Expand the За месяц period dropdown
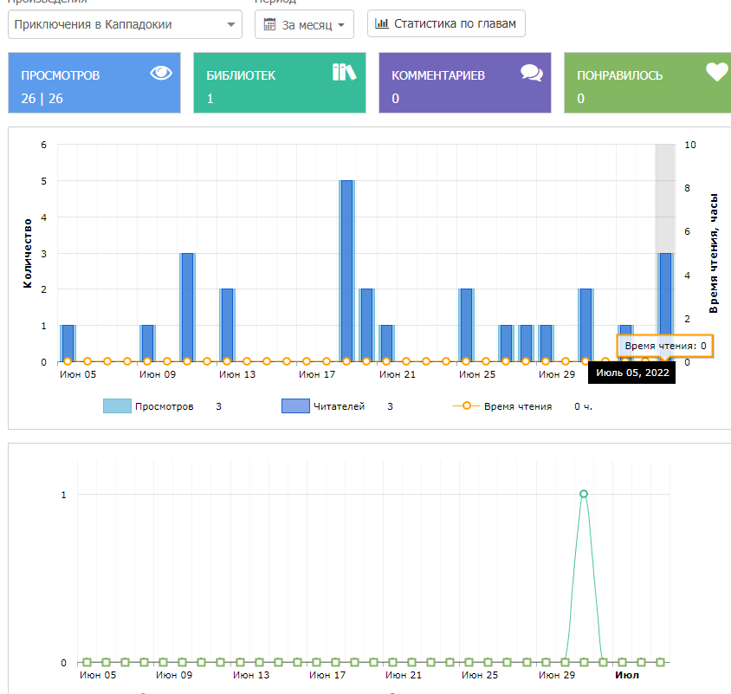 [304, 25]
